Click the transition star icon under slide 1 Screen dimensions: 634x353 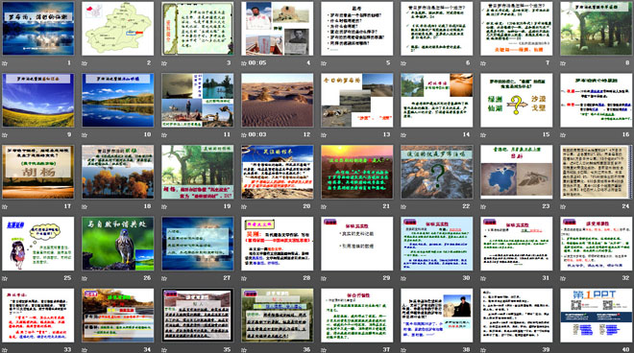click(5, 63)
